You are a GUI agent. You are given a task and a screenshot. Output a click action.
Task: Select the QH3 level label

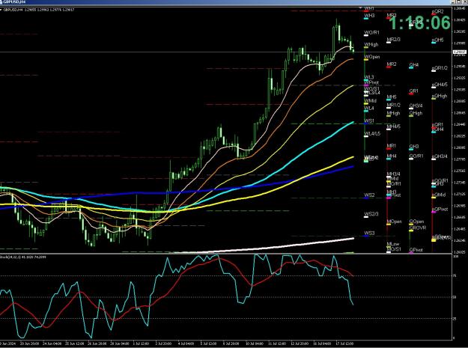pyautogui.click(x=414, y=147)
